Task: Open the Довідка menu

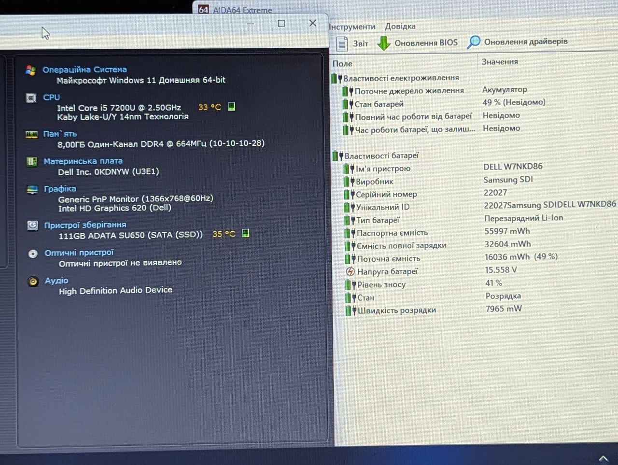Action: [400, 26]
